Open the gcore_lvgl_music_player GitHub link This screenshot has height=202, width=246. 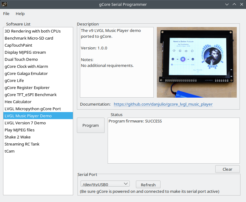pyautogui.click(x=163, y=104)
